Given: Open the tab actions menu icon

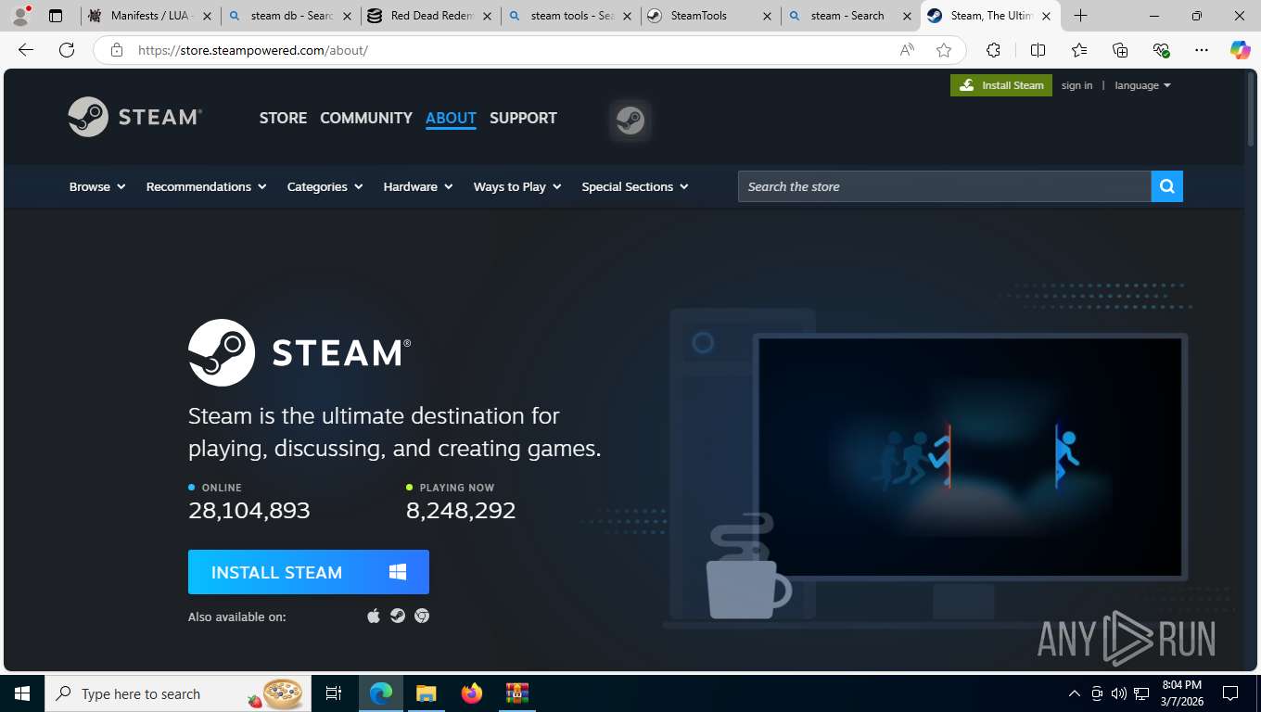Looking at the screenshot, I should 56,16.
